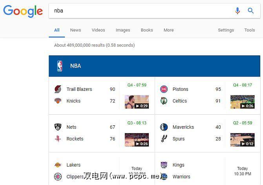
Task: Click the Trail Blazers score 90
Action: click(112, 89)
